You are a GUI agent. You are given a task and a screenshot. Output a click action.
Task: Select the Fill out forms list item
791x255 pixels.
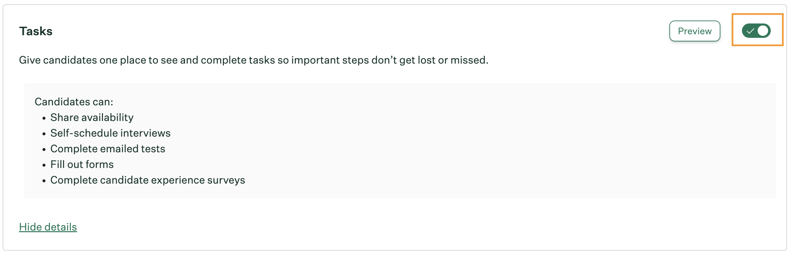click(x=82, y=164)
